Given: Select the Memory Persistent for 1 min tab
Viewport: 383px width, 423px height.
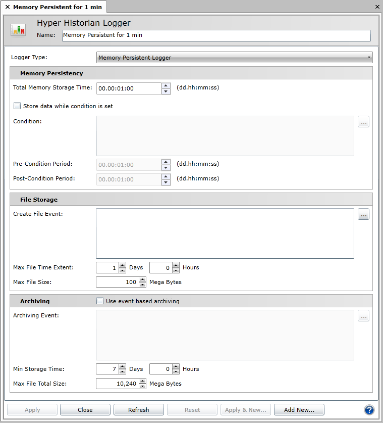Looking at the screenshot, I should click(57, 7).
